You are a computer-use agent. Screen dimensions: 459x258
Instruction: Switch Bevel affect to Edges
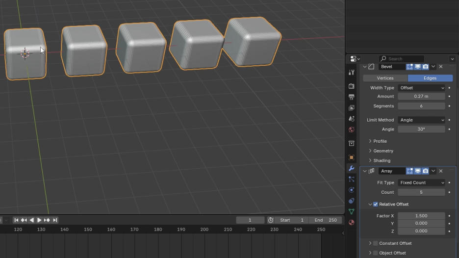[430, 78]
